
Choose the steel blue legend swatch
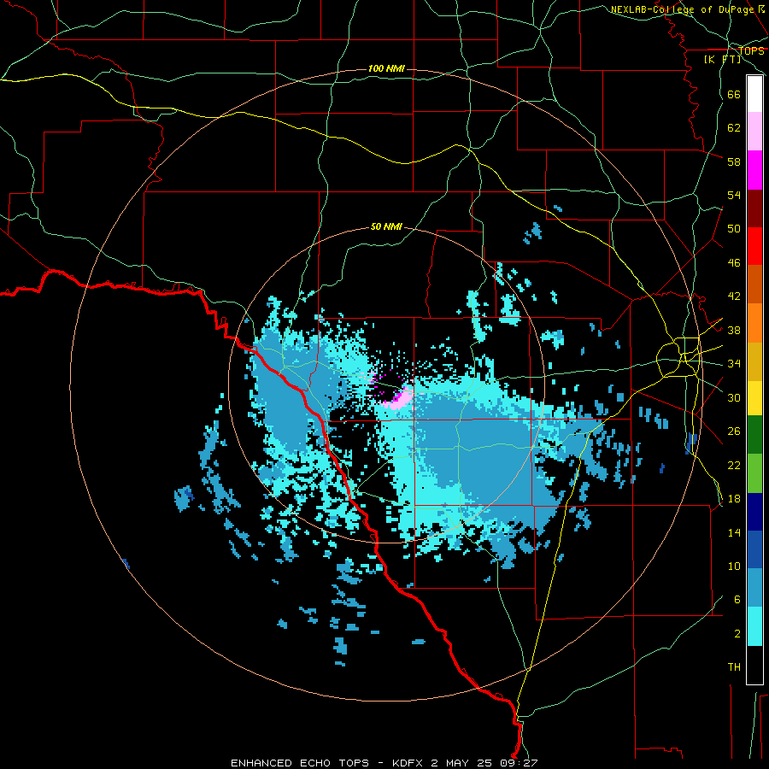click(754, 588)
